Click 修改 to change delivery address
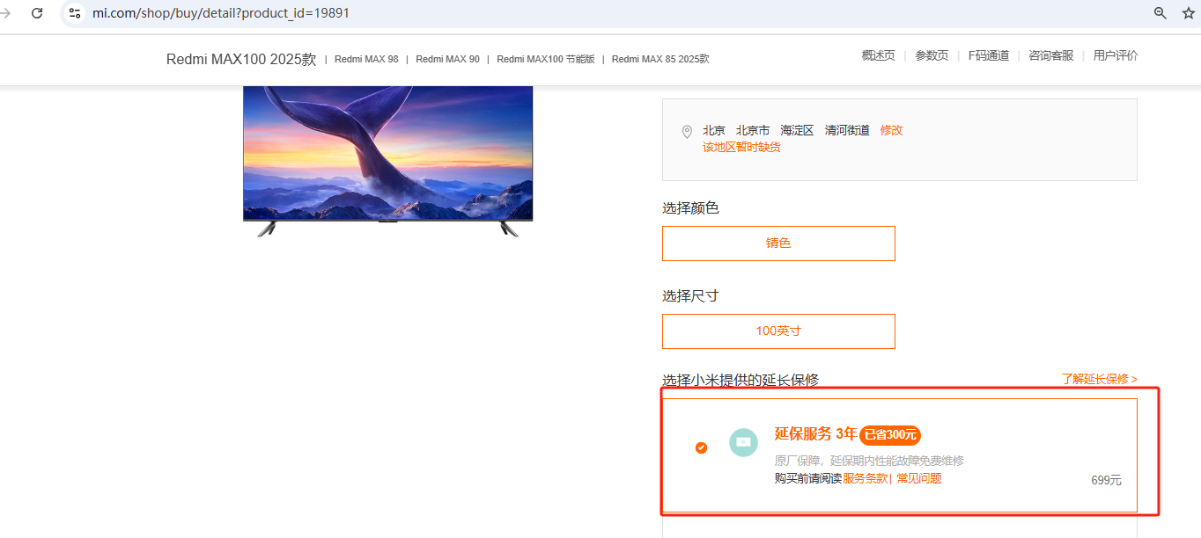1201x538 pixels. pos(891,130)
